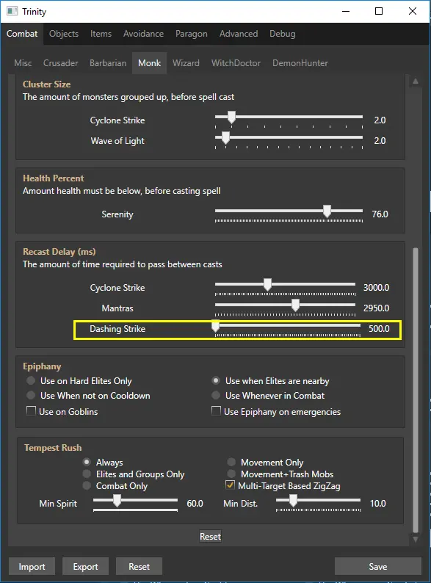Click the Serenity health percent slider thumb
This screenshot has width=431, height=583.
(327, 211)
